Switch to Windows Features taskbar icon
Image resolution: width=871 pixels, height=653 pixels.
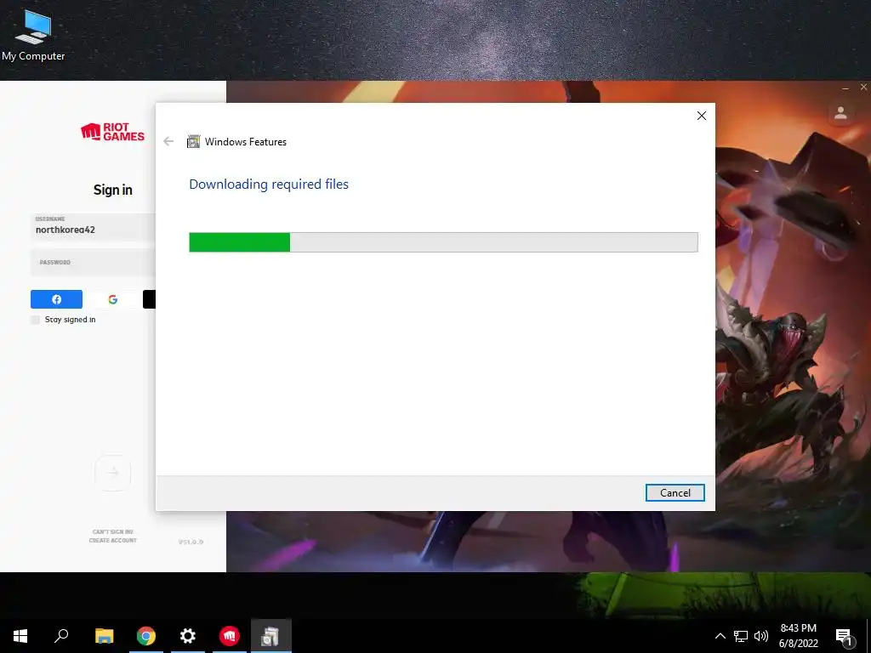271,636
